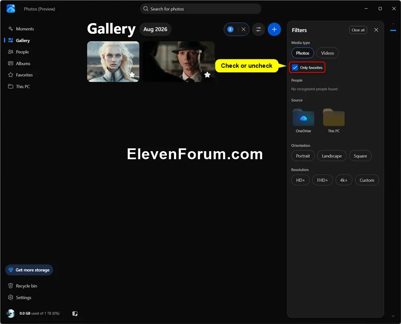This screenshot has width=401, height=324.
Task: Choose the Custom resolution filter
Action: tap(367, 180)
